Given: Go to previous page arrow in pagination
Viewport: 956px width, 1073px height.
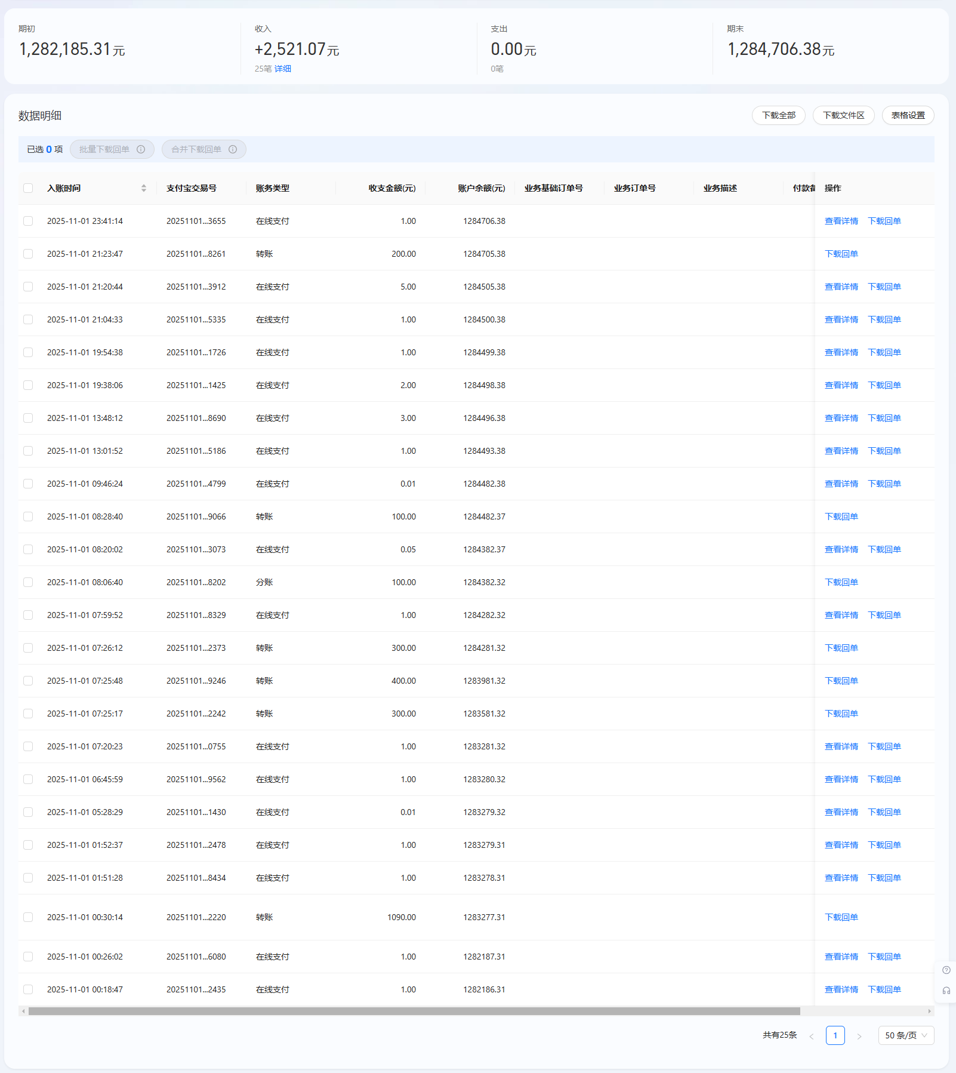Looking at the screenshot, I should click(812, 1036).
